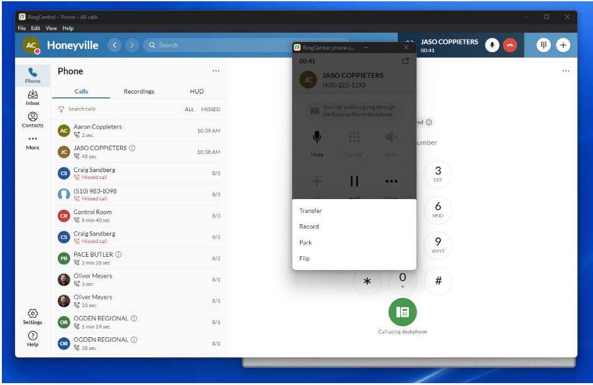Open the dialpad icon in the header
This screenshot has height=385, width=593.
click(x=543, y=45)
